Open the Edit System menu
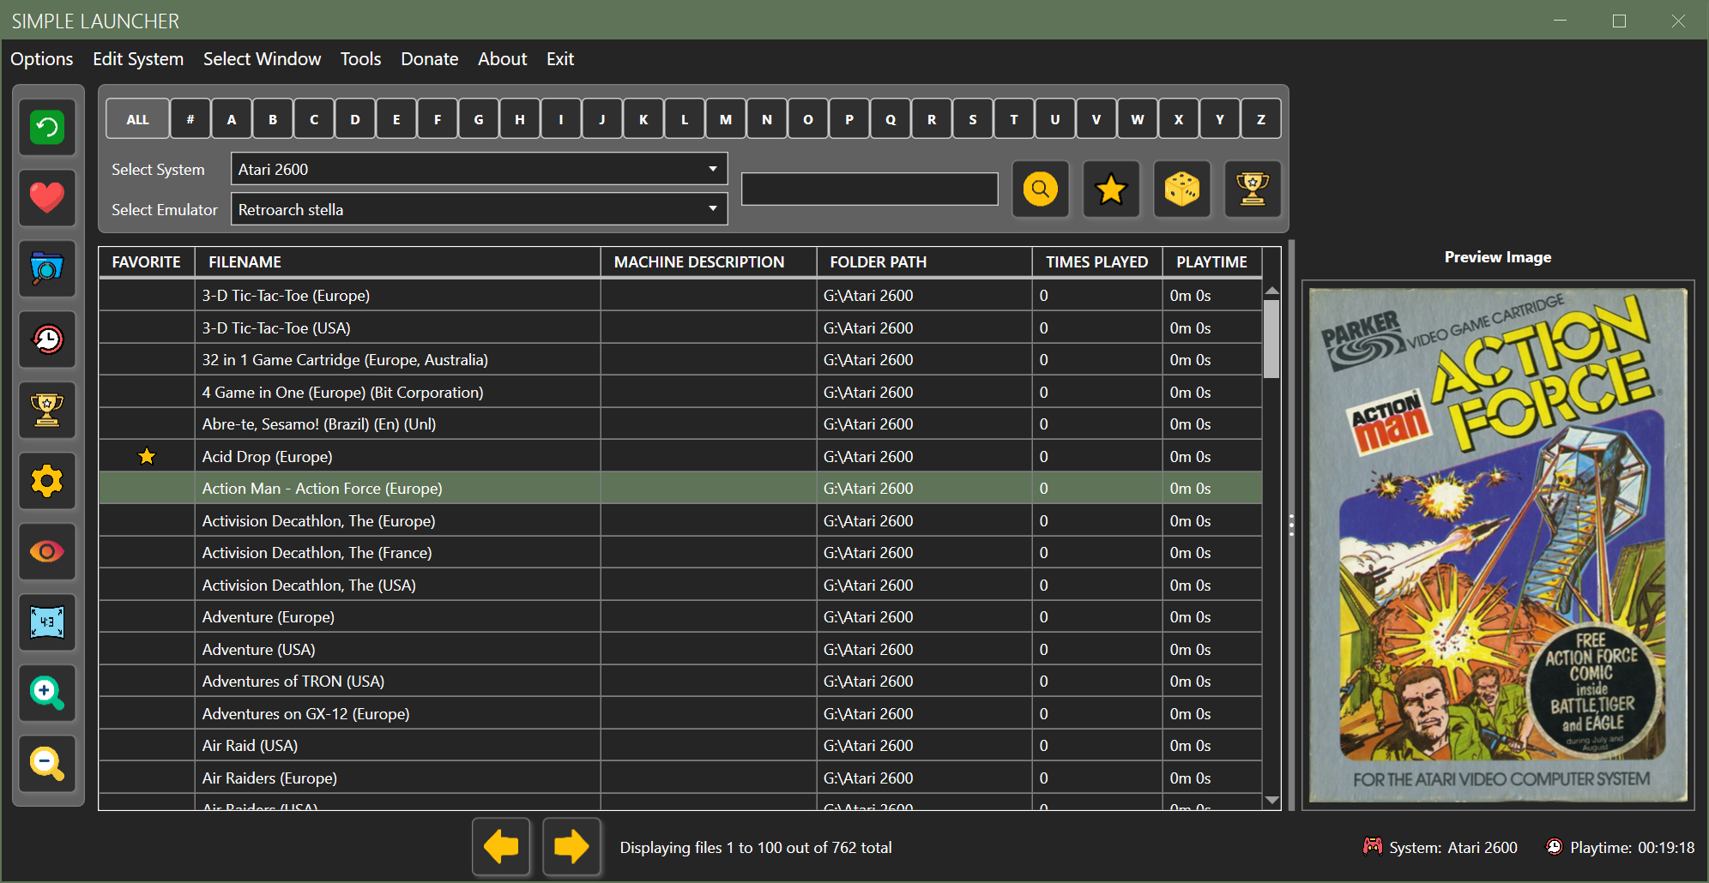The image size is (1709, 883). tap(138, 59)
